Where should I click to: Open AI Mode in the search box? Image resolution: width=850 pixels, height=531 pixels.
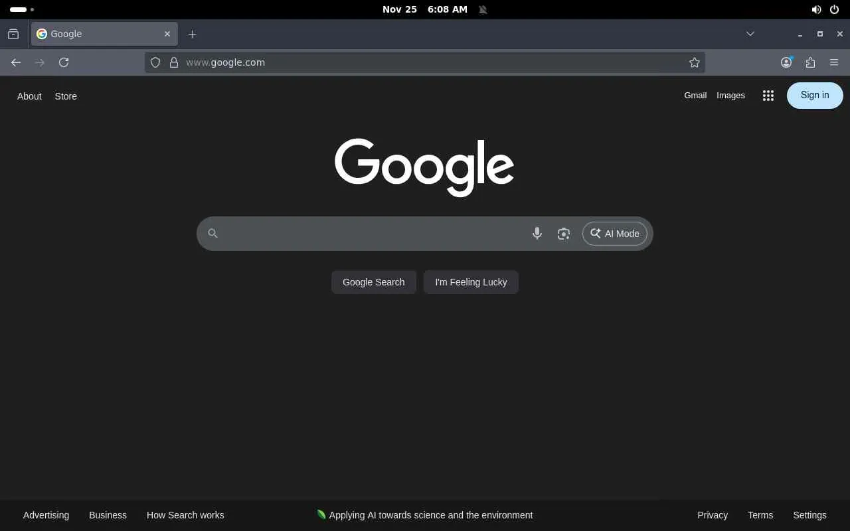pos(615,234)
